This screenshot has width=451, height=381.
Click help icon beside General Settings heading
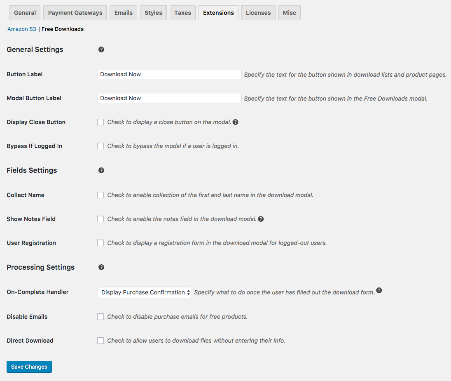[x=101, y=49]
